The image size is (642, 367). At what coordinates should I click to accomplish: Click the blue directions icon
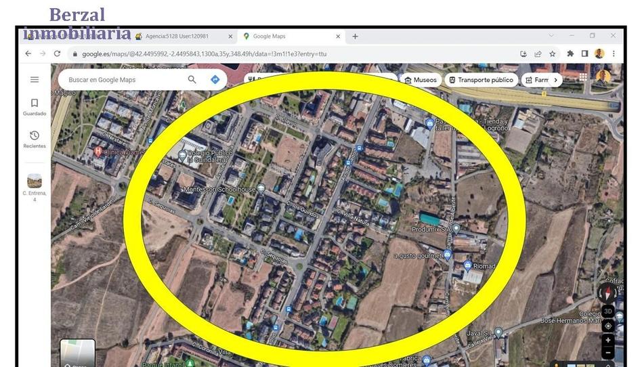click(215, 80)
